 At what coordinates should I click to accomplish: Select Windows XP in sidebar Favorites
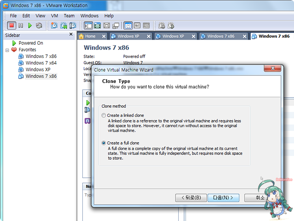(x=34, y=70)
